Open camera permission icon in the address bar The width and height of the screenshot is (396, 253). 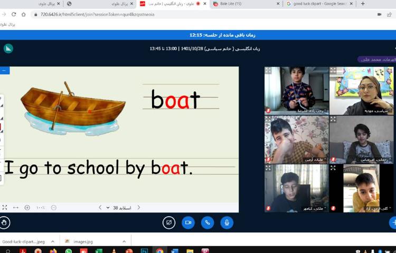pos(379,14)
